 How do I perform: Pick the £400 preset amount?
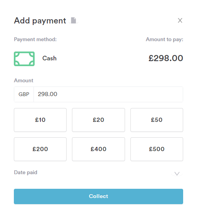coord(98,149)
